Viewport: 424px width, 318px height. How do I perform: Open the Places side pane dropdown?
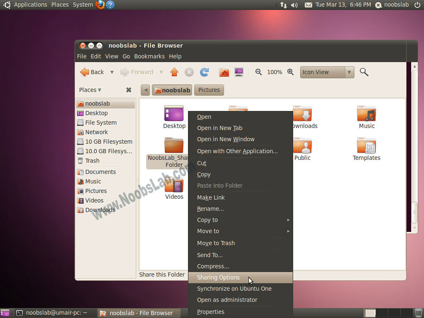(90, 90)
